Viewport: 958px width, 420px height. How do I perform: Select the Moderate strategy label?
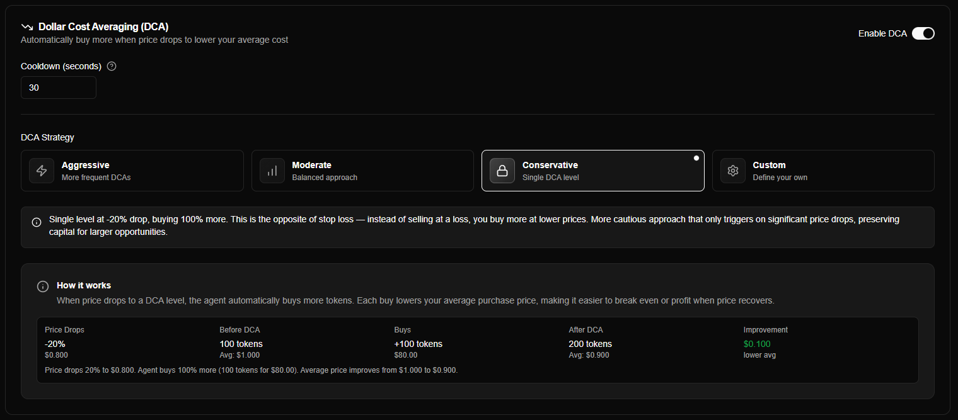pos(311,165)
